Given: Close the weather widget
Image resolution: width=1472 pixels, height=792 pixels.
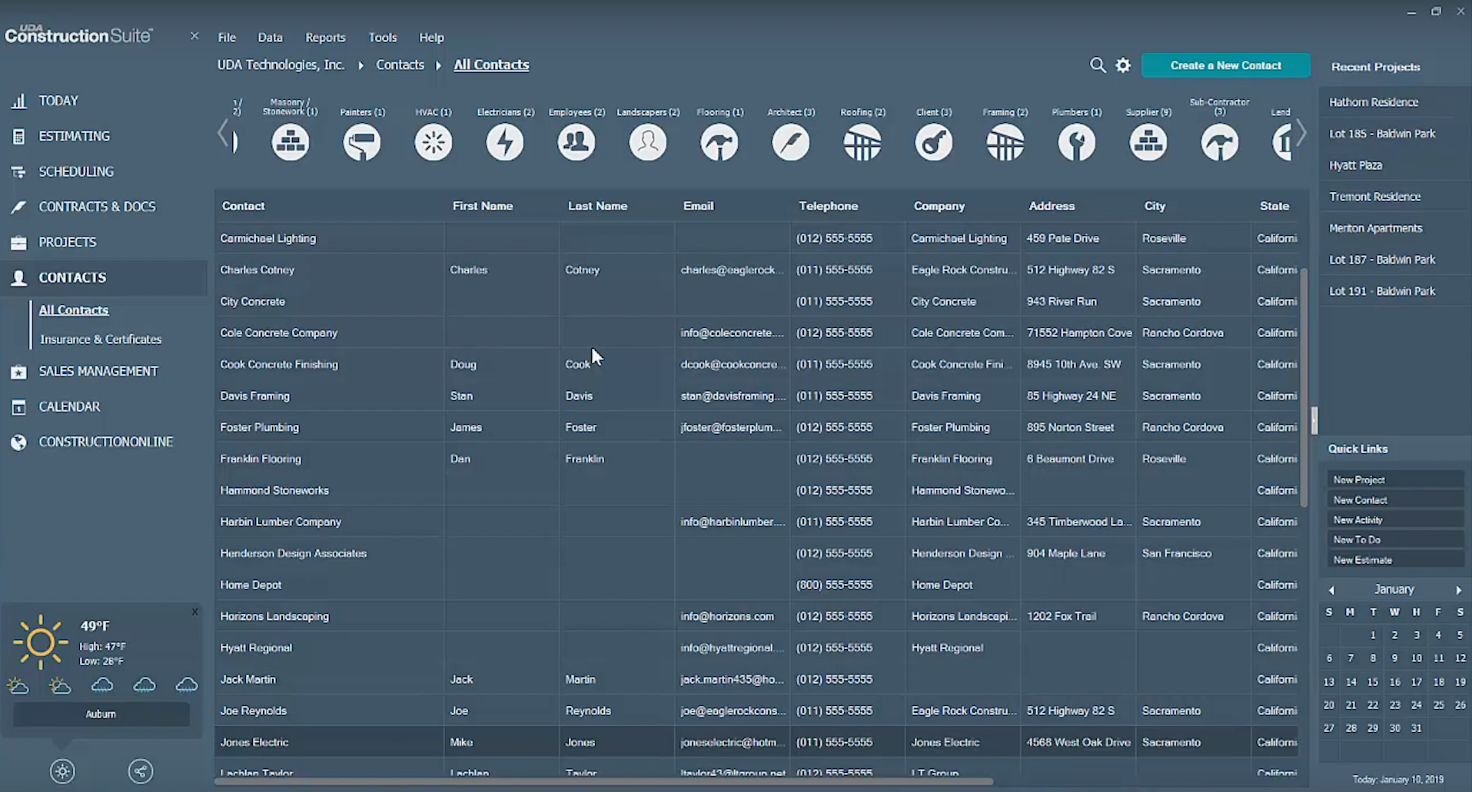Looking at the screenshot, I should click(x=194, y=611).
